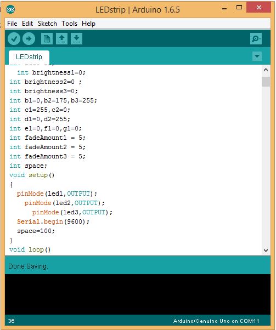276x330 pixels.
Task: Click the line 'int brightness1=0;'
Action: click(x=52, y=72)
